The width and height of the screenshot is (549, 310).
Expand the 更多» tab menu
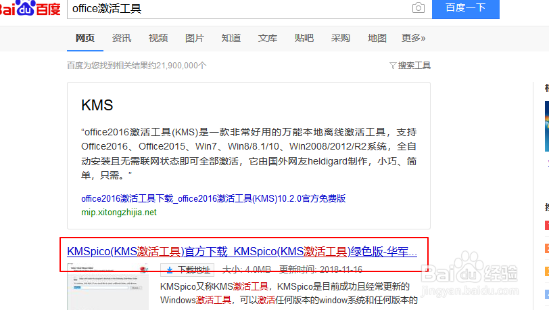414,38
